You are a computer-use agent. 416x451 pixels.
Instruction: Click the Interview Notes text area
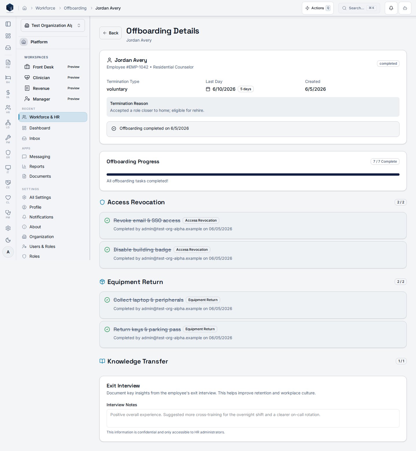click(253, 418)
